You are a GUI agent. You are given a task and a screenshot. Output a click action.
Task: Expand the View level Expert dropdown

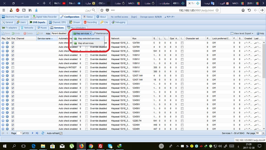click(x=242, y=33)
